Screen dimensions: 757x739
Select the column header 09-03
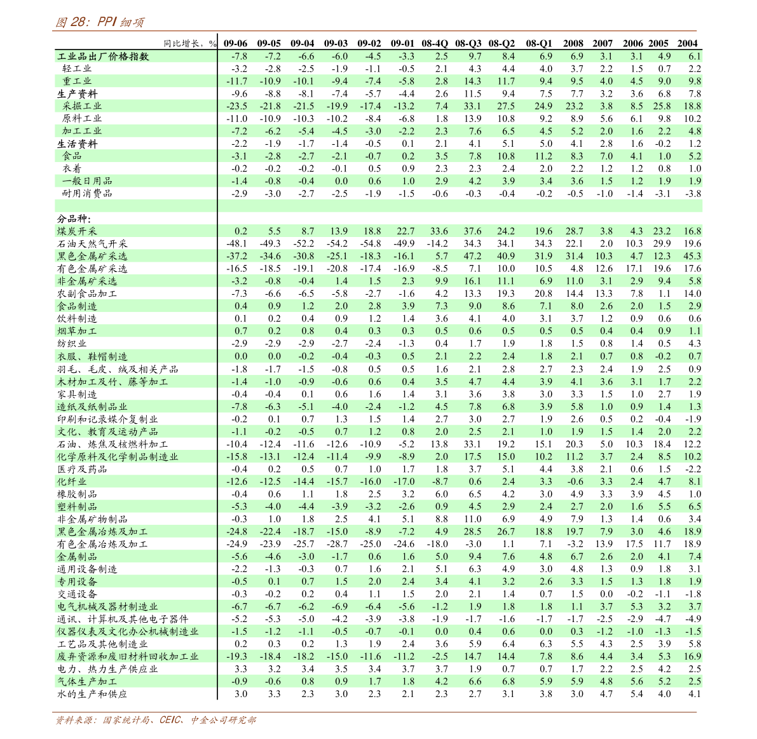[x=336, y=43]
